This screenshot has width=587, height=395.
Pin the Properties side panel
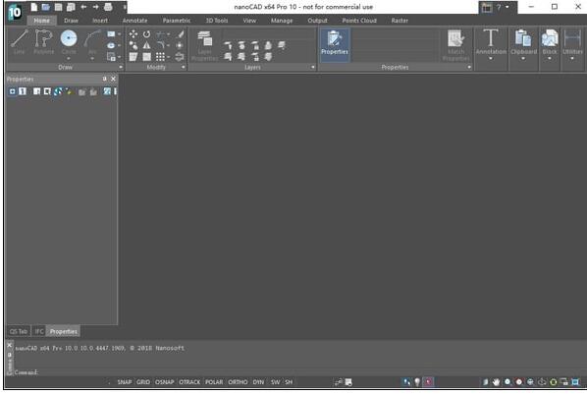[104, 79]
